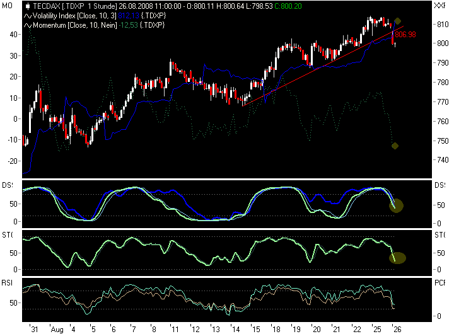
Task: Click the green momentum value -12,53
Action: tap(129, 25)
